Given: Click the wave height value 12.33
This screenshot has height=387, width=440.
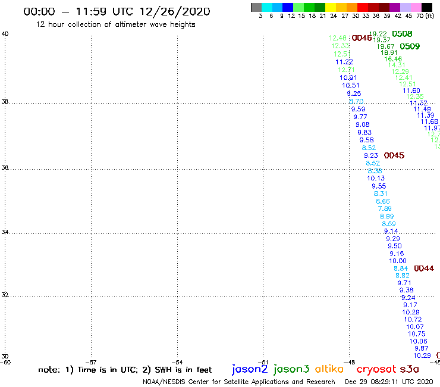Looking at the screenshot, I should (340, 46).
